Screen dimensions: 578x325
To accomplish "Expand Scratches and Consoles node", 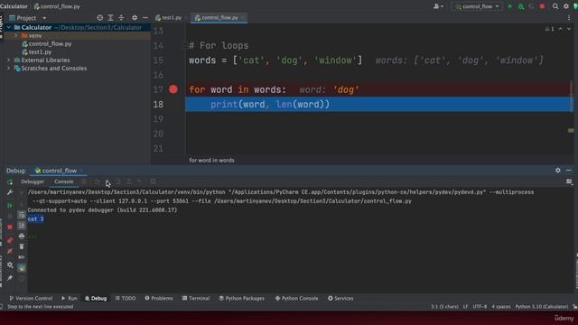I will (8, 69).
